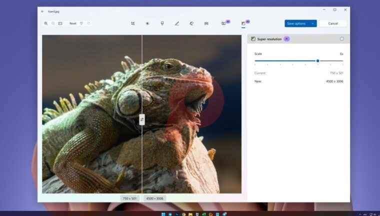
Task: Go back using the arrow beside lizard.jpg
Action: pyautogui.click(x=42, y=11)
